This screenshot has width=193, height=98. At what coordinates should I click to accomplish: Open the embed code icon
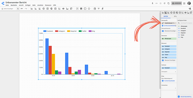pos(157,3)
